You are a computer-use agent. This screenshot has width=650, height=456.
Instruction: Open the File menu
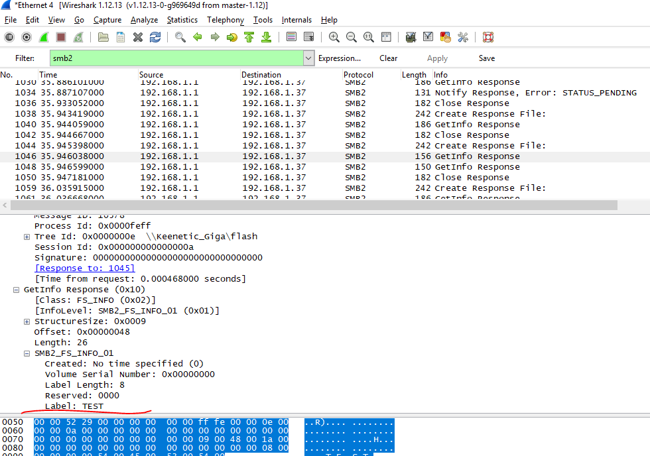11,20
